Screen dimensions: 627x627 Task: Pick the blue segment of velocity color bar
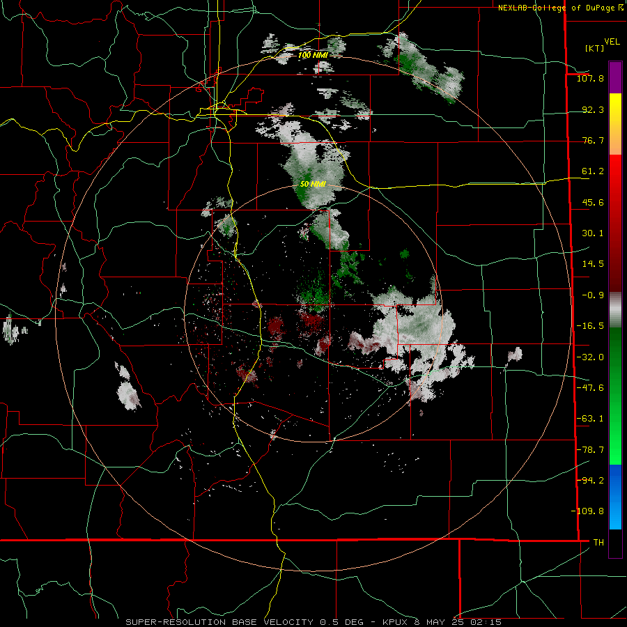[615, 497]
